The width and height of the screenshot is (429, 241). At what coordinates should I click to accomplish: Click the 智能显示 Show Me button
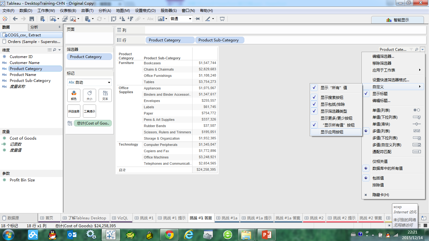tap(397, 20)
